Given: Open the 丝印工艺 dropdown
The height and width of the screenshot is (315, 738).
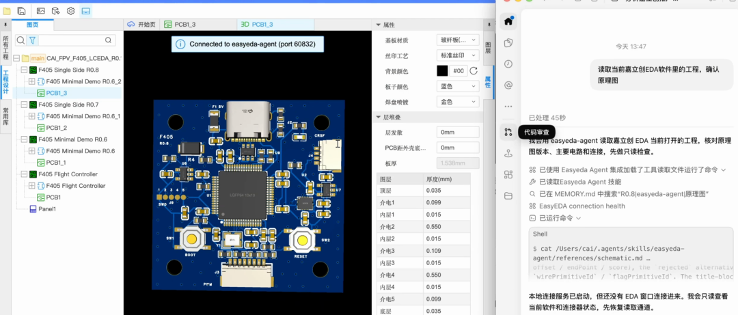Looking at the screenshot, I should pyautogui.click(x=457, y=55).
